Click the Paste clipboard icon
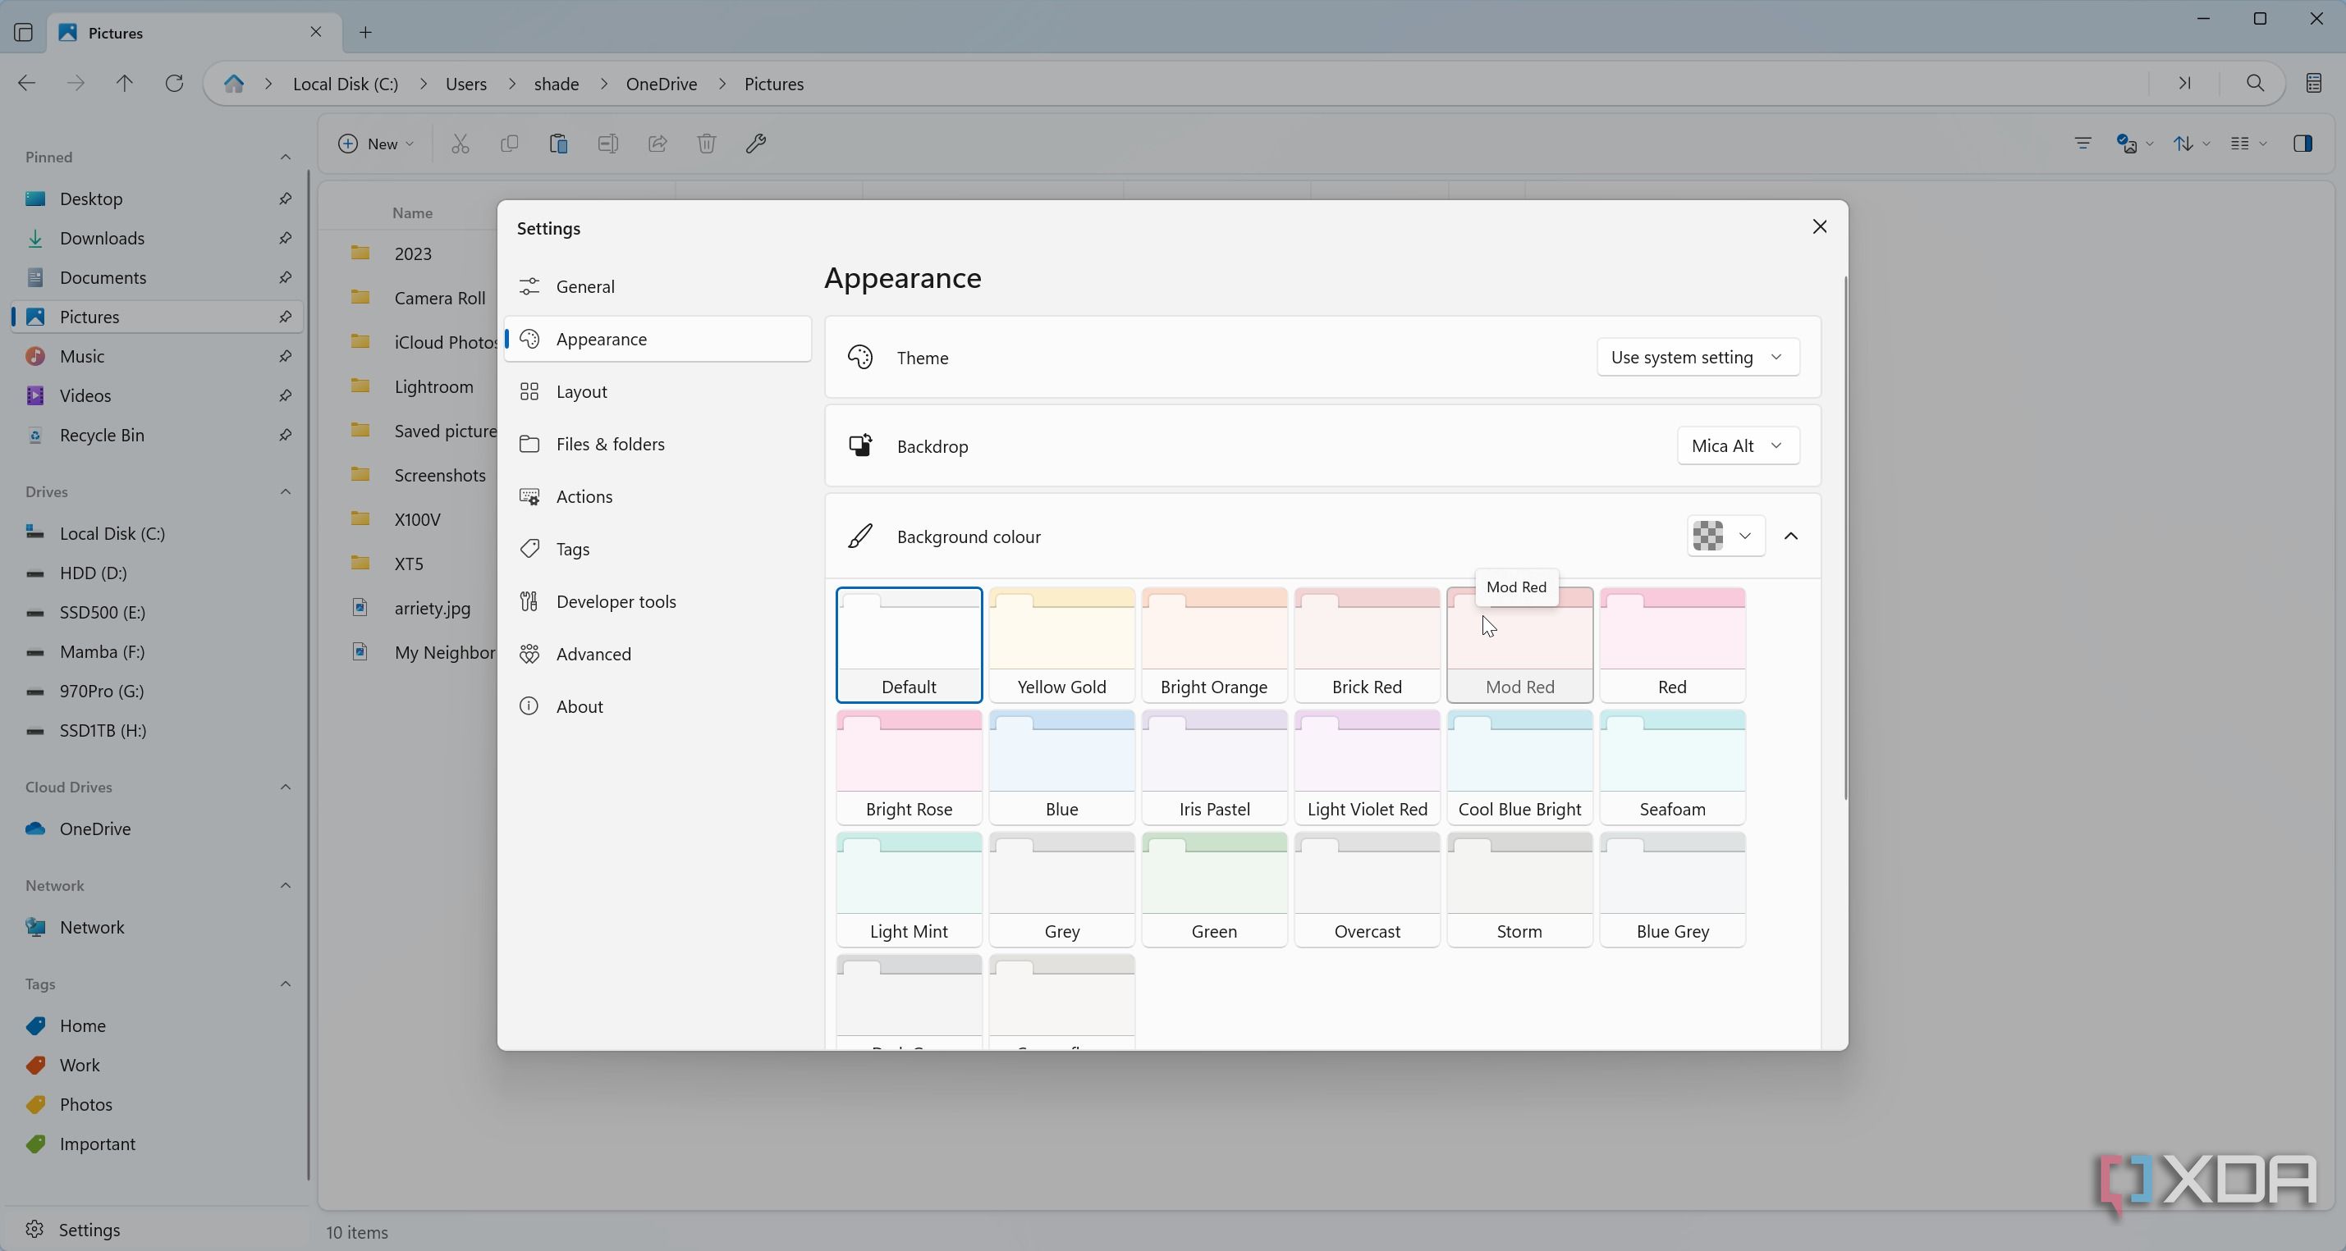 pos(558,144)
